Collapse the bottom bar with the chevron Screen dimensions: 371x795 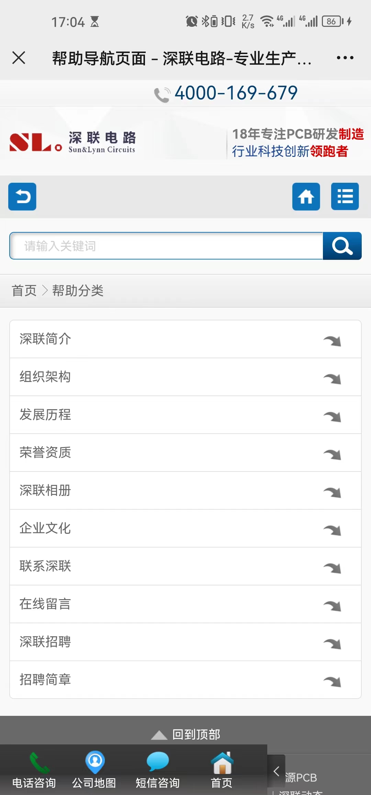pyautogui.click(x=276, y=771)
